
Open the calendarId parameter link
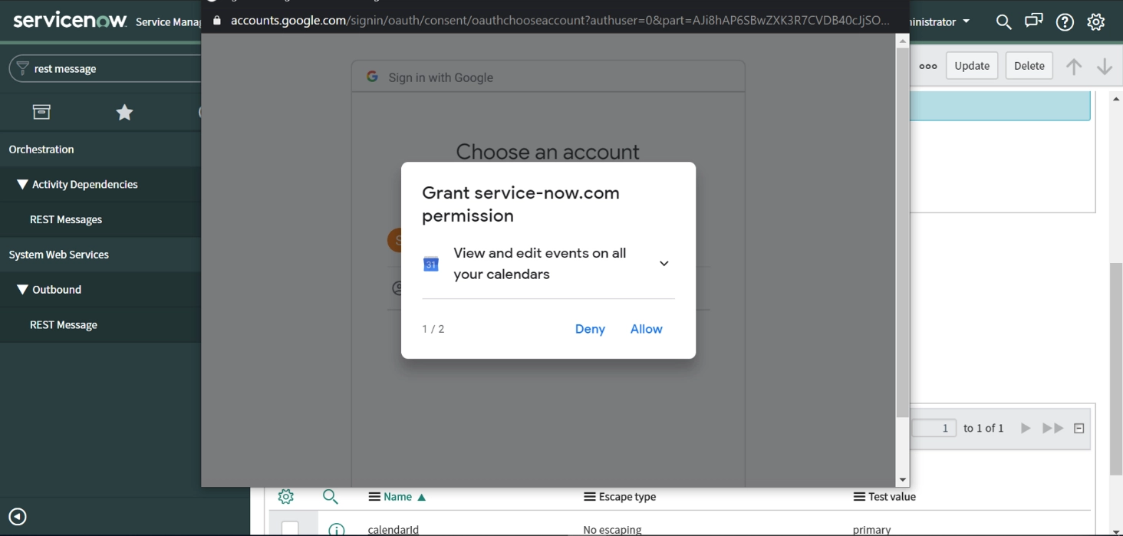394,530
